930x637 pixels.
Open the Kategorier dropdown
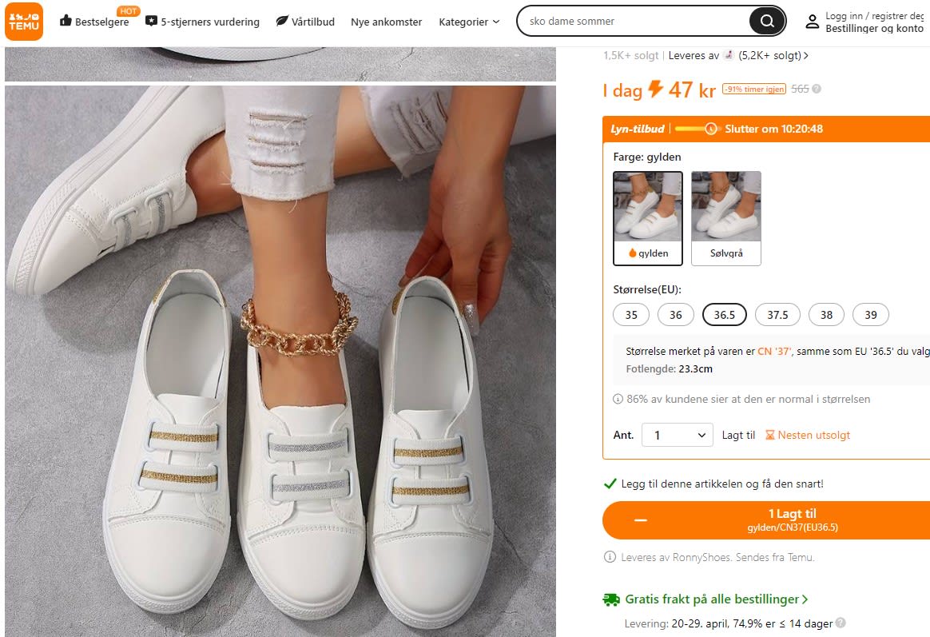click(x=469, y=22)
